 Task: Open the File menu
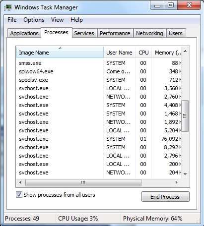[12, 20]
